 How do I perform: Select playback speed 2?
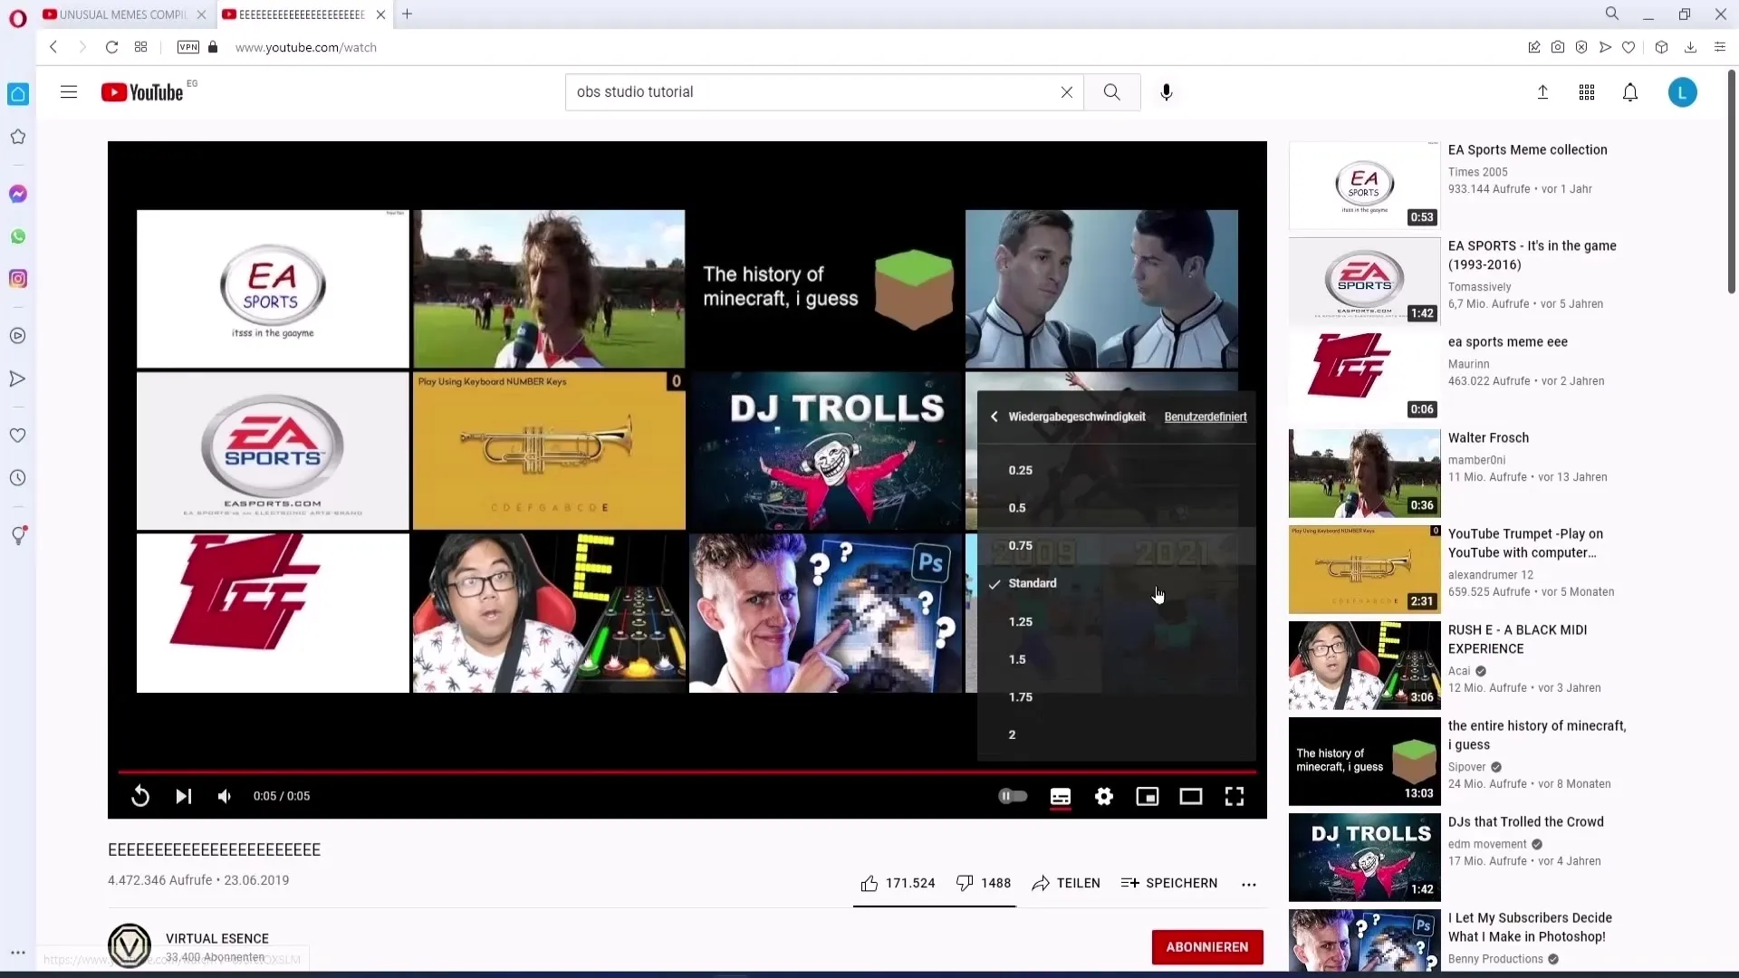[1116, 734]
